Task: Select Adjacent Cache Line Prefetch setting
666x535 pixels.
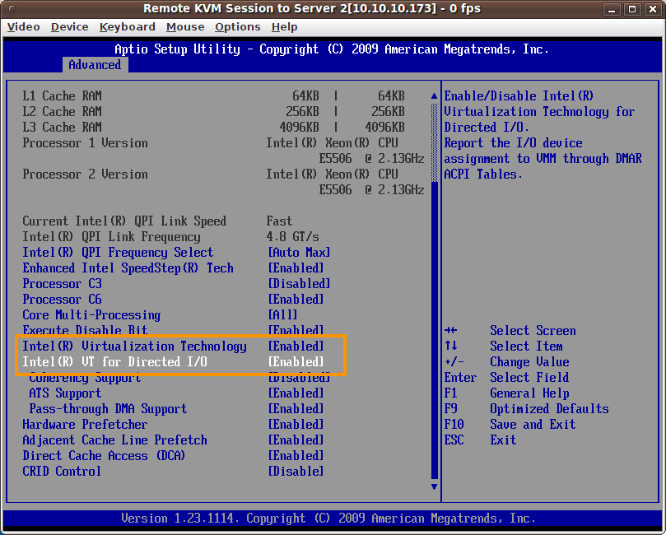Action: [114, 440]
